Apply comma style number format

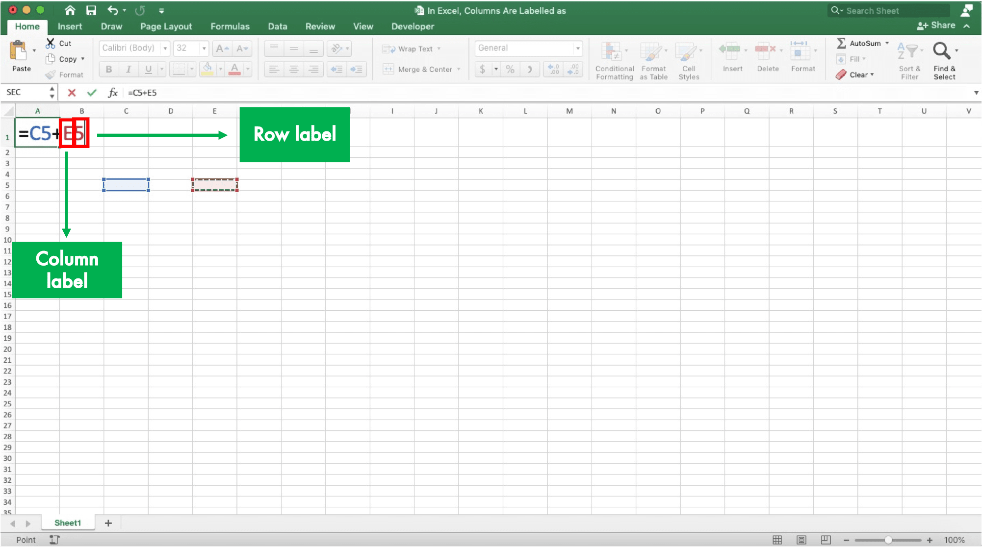(x=530, y=69)
